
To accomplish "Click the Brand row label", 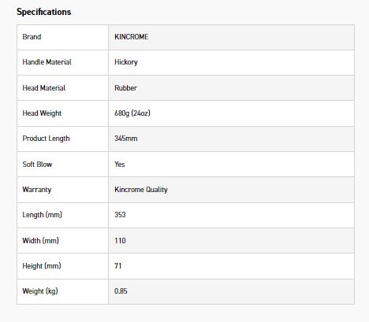I will click(x=32, y=37).
